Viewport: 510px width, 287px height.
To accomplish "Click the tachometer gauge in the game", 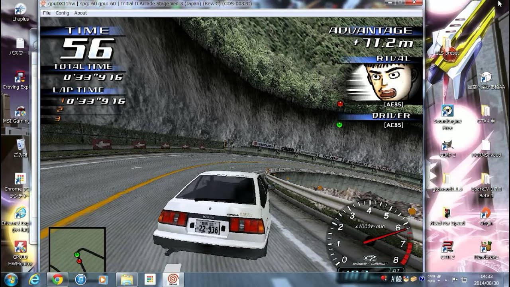I will pyautogui.click(x=369, y=235).
